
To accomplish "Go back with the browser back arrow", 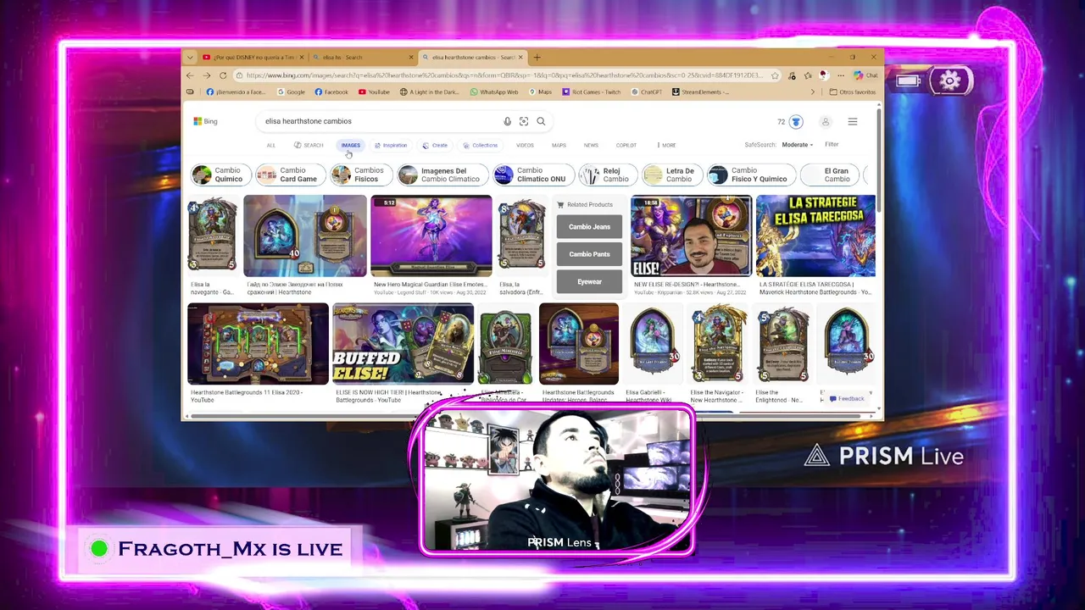I will tap(190, 75).
